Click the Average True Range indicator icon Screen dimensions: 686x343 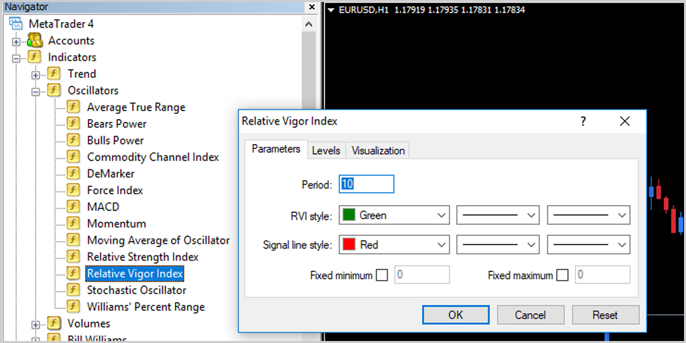point(73,107)
